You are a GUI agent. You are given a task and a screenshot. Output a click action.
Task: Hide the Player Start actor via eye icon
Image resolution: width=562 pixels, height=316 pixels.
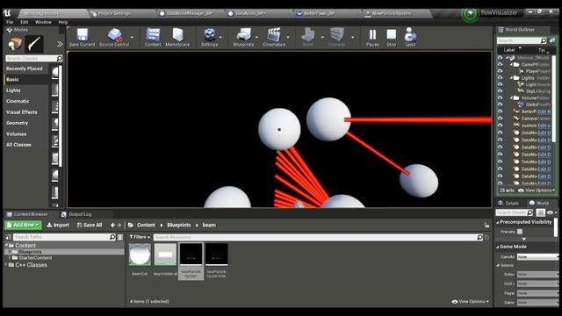click(500, 71)
